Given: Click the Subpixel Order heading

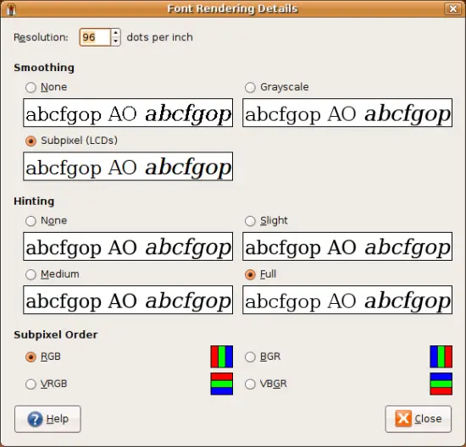Looking at the screenshot, I should click(56, 334).
